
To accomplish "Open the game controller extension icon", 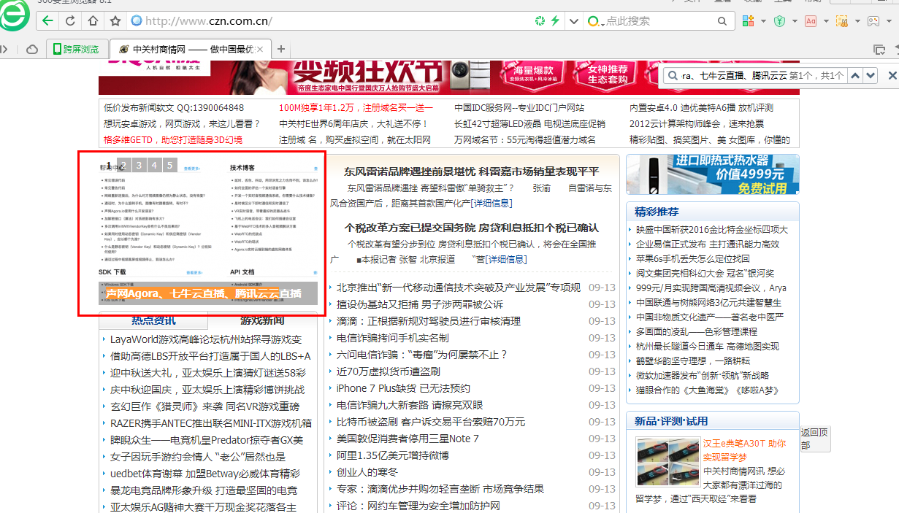I will [x=873, y=21].
